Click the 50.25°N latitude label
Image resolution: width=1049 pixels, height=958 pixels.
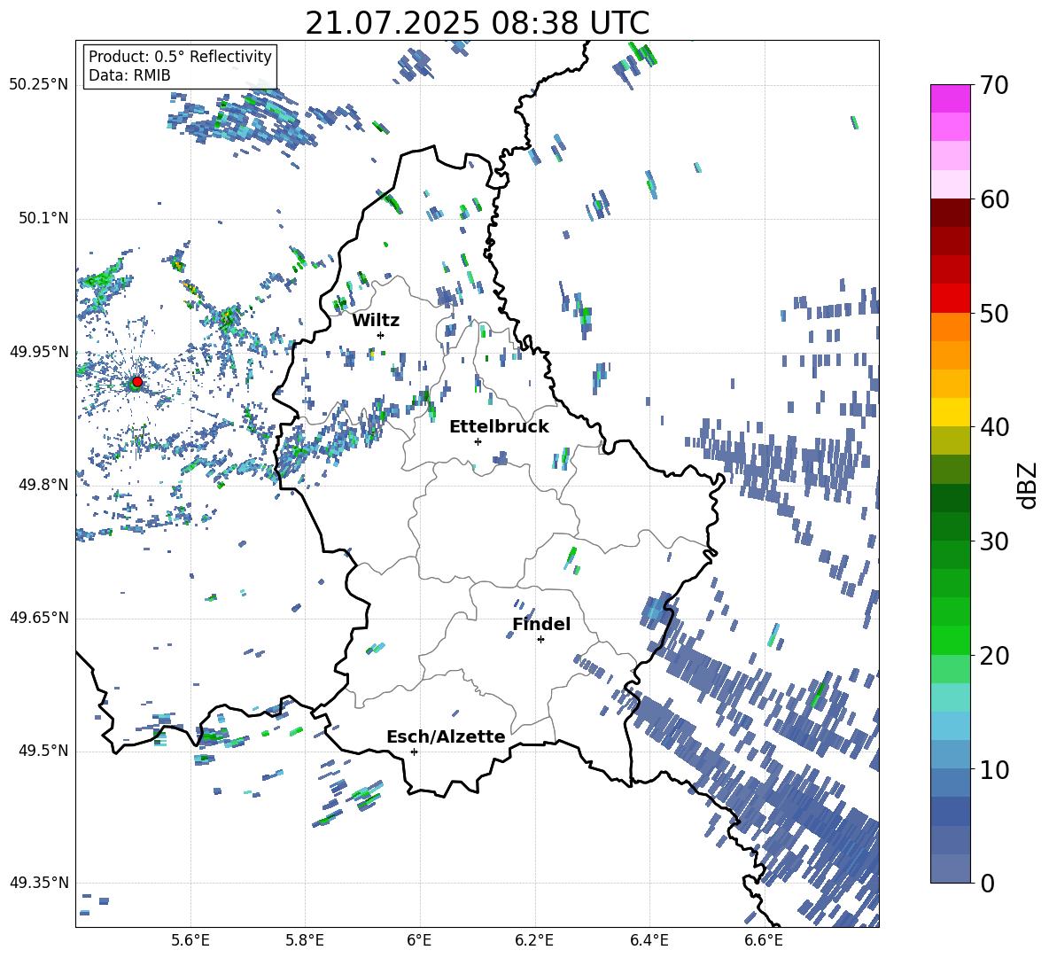point(39,85)
